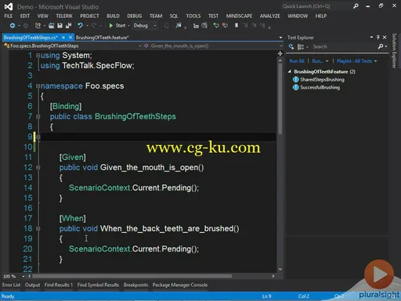Screen dimensions: 401x301
Task: Click the Start debugging button label
Action: coord(121,25)
